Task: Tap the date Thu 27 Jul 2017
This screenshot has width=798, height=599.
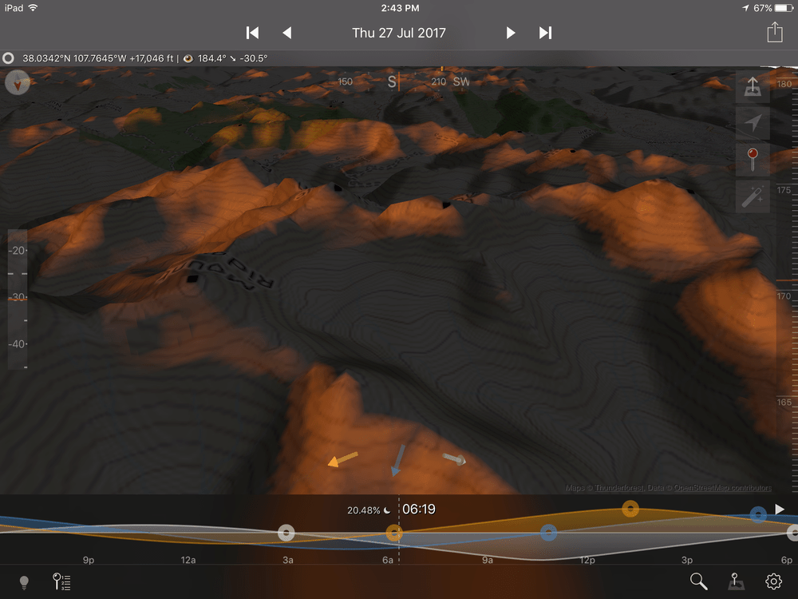Action: pyautogui.click(x=399, y=33)
